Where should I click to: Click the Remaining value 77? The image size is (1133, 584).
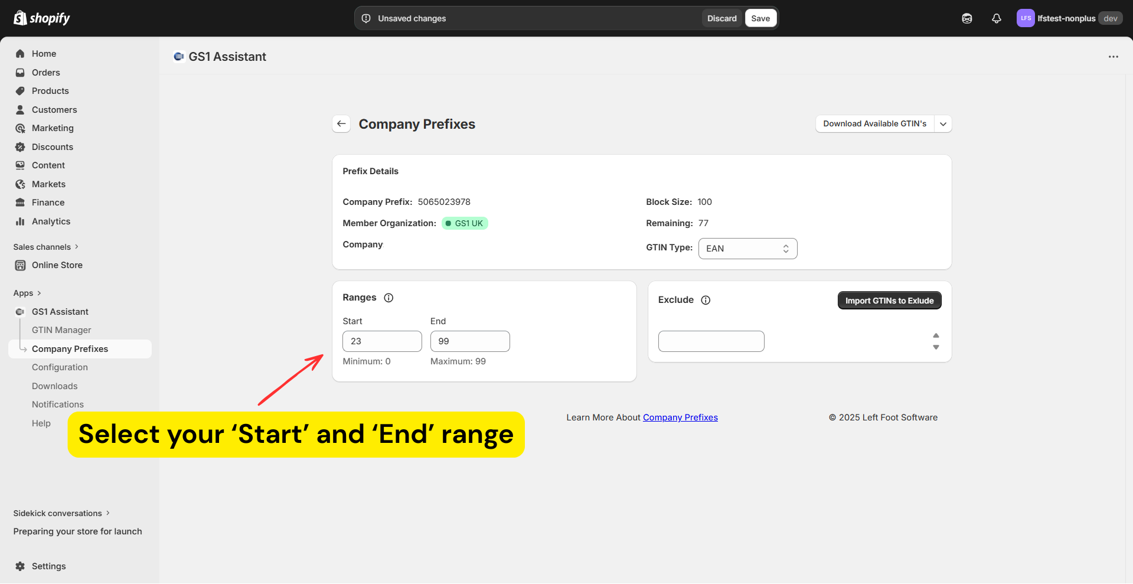pyautogui.click(x=703, y=223)
